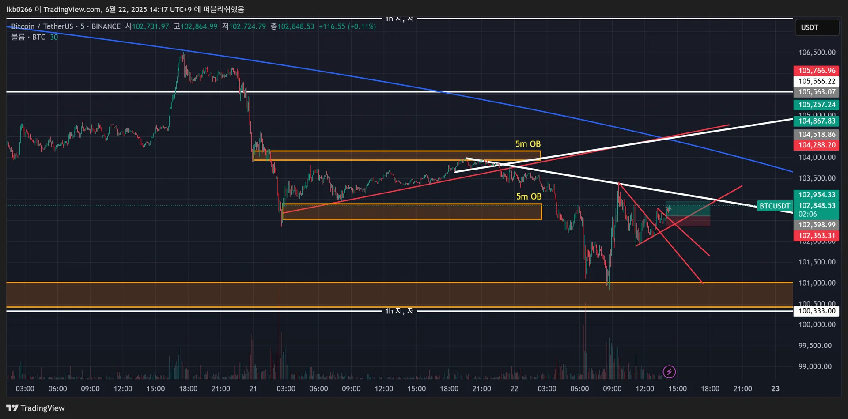
Task: Click the green 102,954.33 price tag
Action: [816, 195]
